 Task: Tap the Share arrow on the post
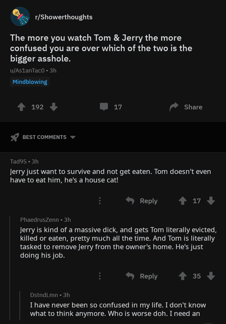tap(174, 107)
